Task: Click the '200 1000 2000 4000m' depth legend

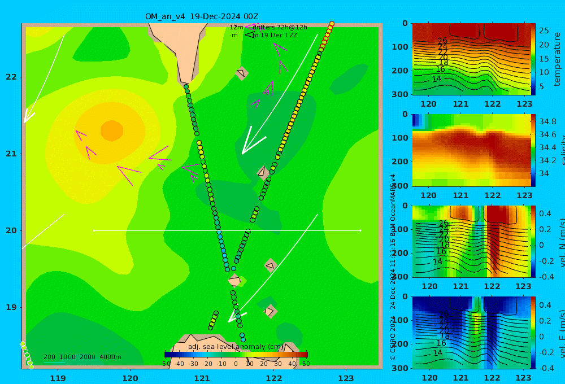Action: pos(82,357)
